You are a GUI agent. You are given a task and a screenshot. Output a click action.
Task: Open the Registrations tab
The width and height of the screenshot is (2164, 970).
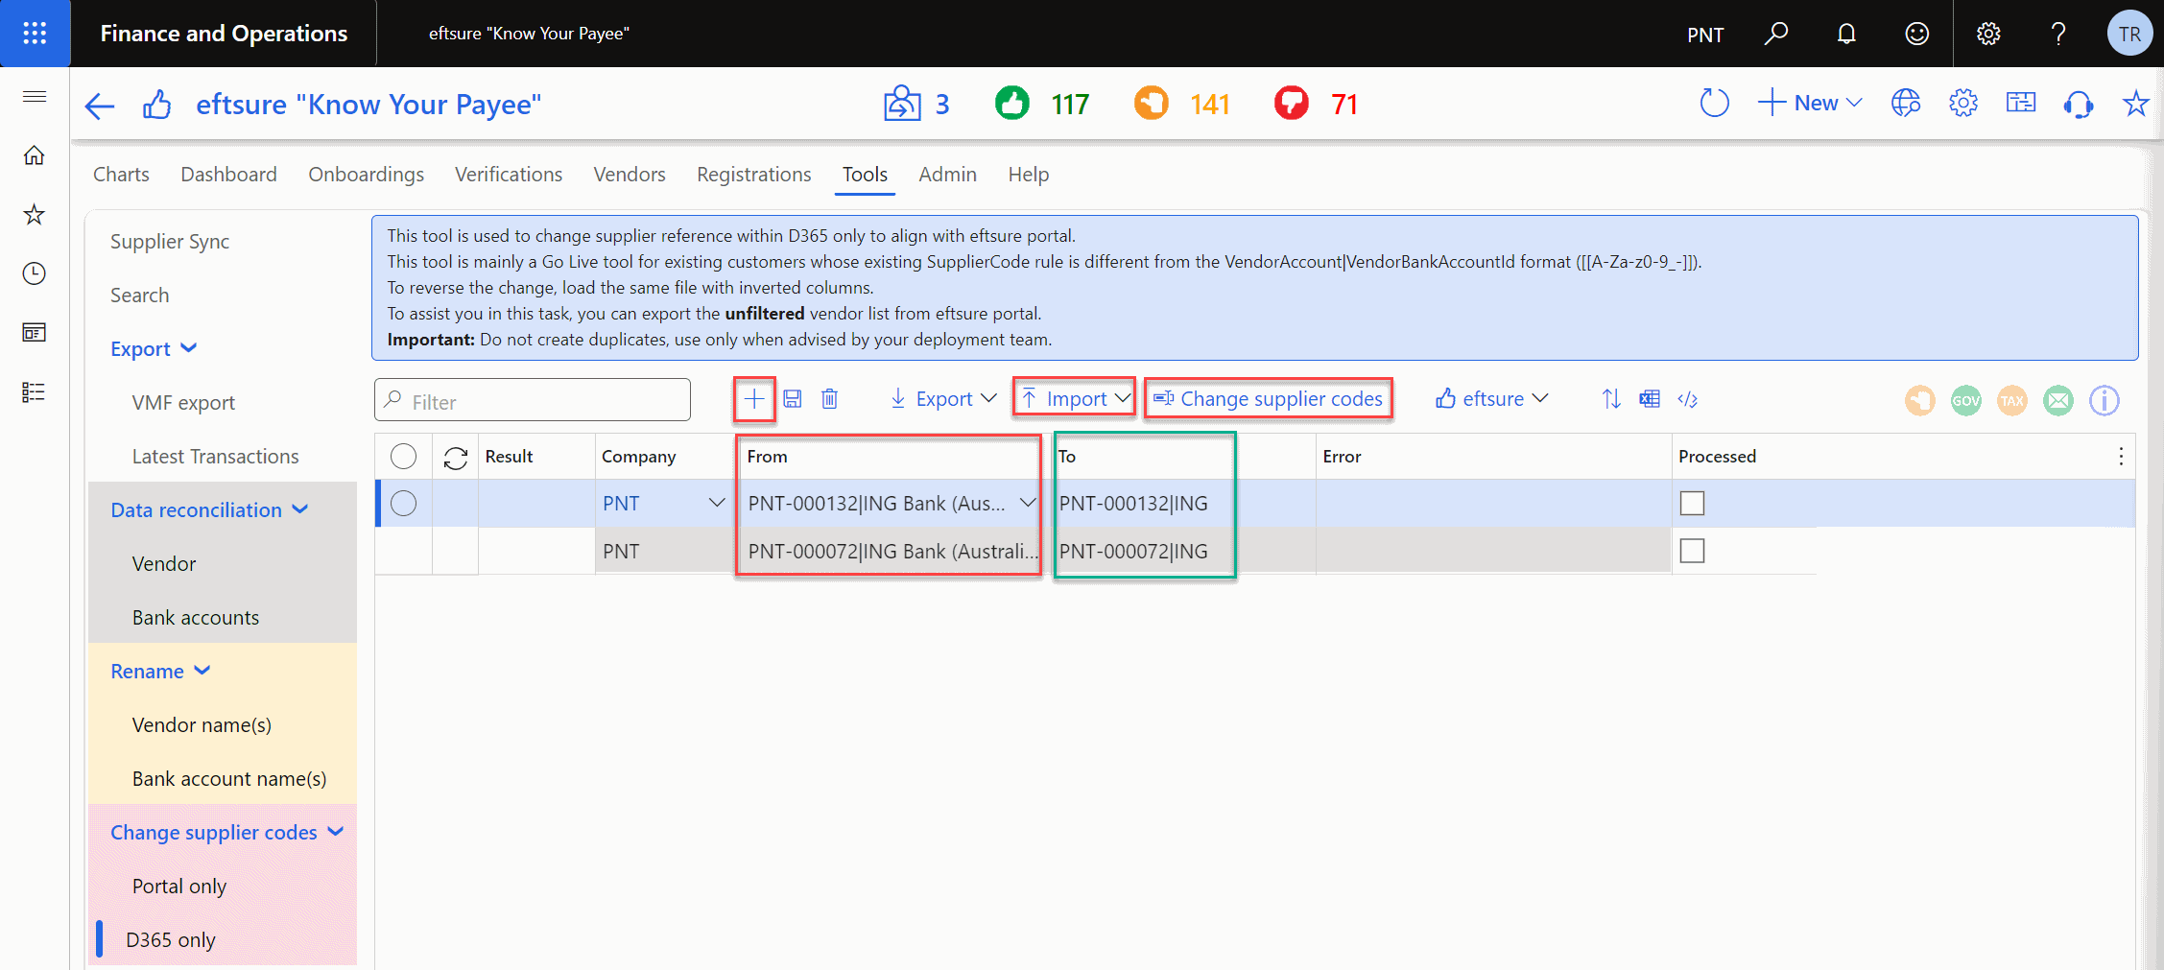pos(754,175)
